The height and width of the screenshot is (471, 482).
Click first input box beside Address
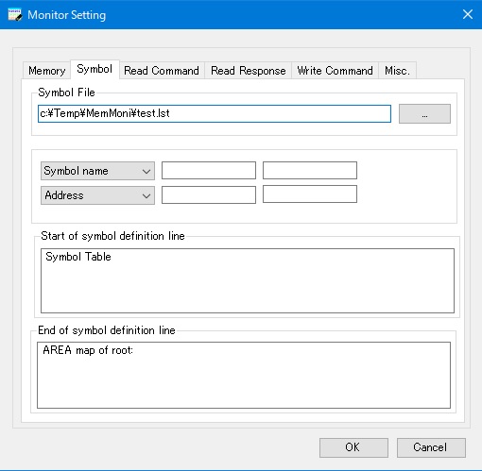tap(209, 194)
